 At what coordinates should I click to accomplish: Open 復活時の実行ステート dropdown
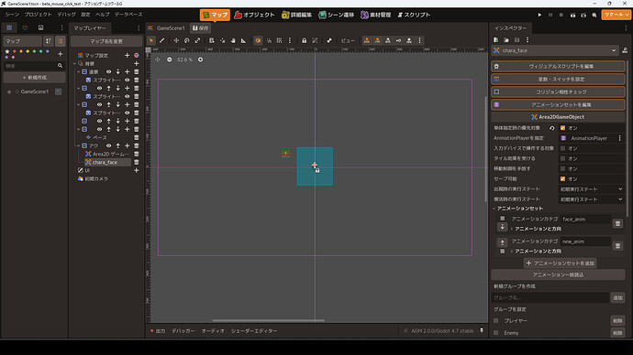pyautogui.click(x=592, y=199)
